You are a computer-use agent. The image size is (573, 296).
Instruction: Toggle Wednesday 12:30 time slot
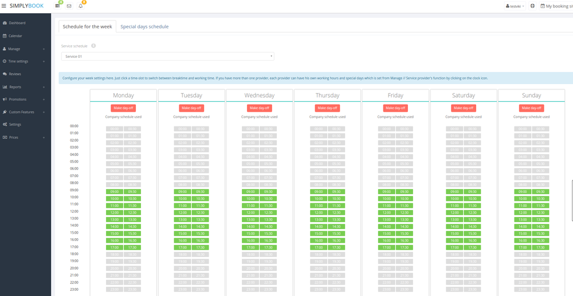click(268, 212)
